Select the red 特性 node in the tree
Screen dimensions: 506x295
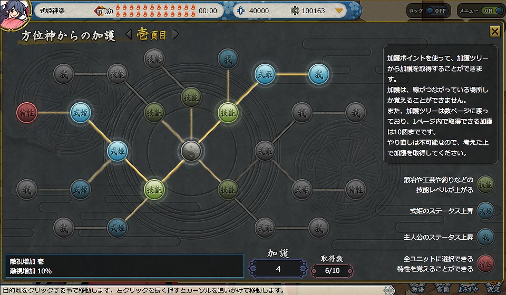click(x=27, y=112)
